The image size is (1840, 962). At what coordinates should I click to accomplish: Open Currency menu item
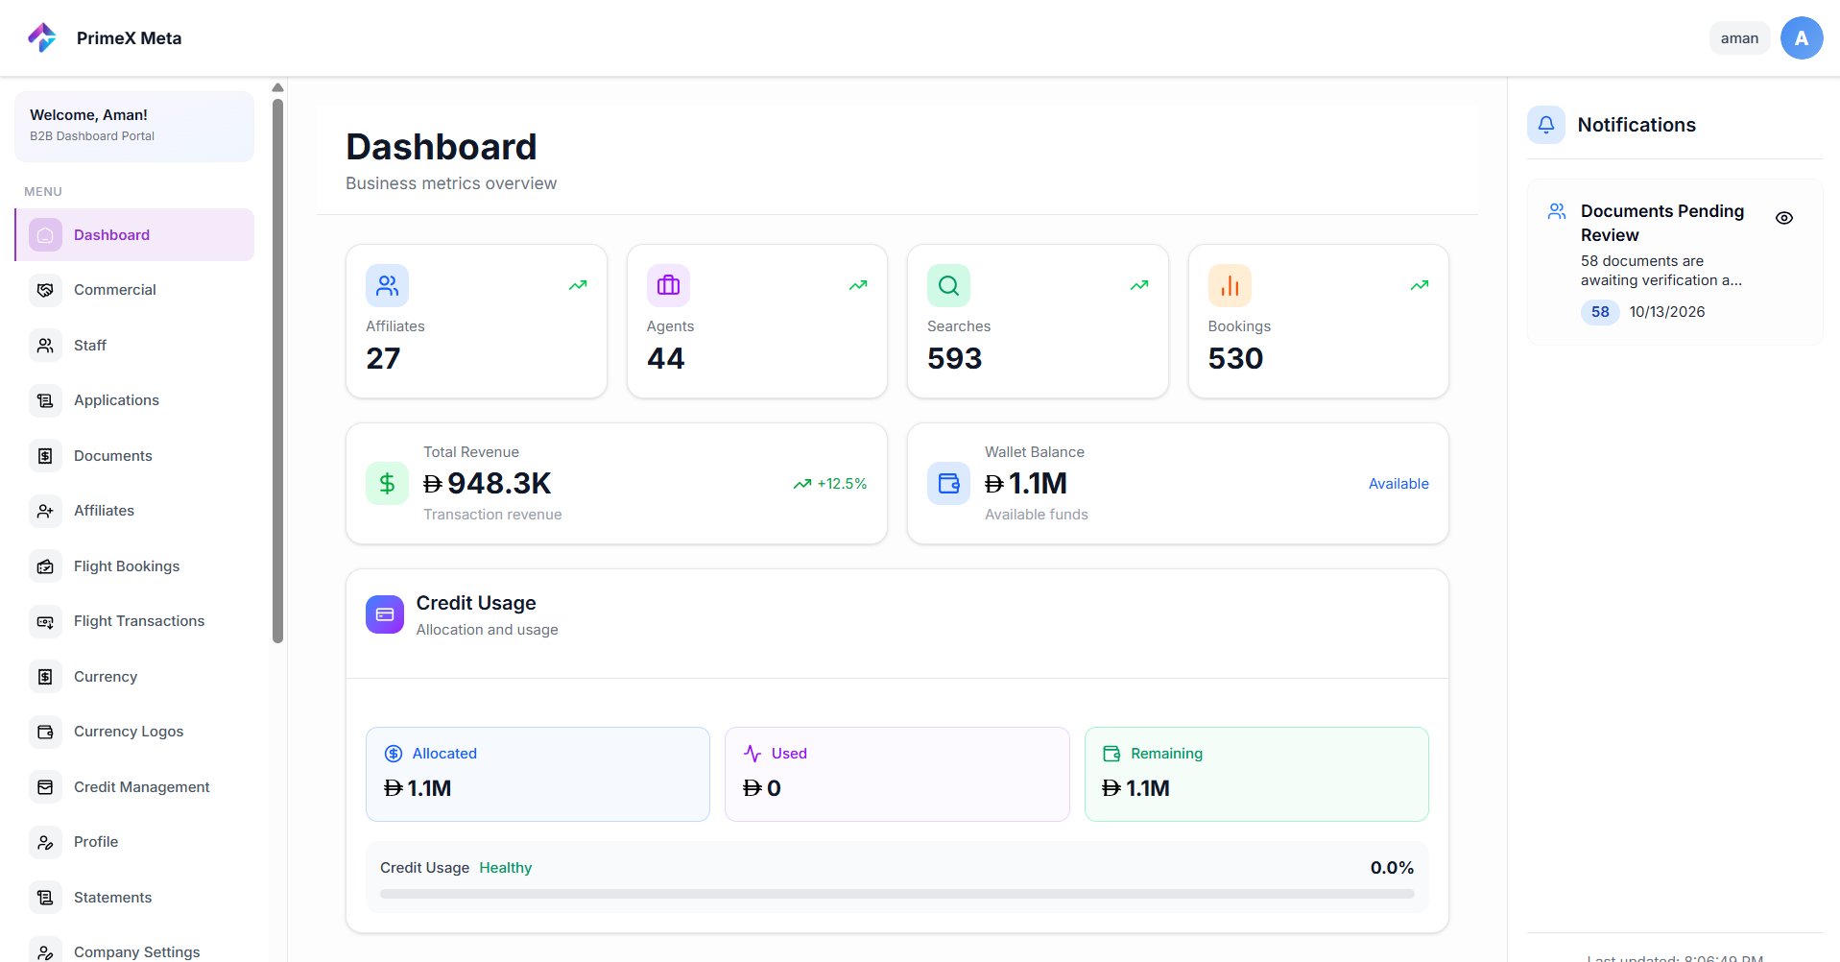tap(134, 677)
